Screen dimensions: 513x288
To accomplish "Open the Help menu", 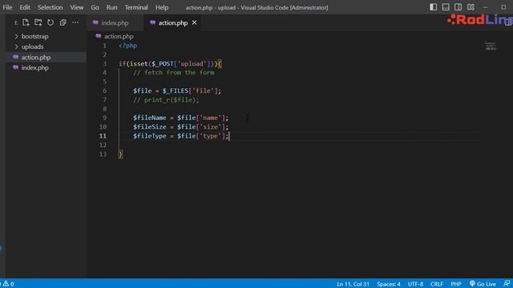I will point(162,7).
